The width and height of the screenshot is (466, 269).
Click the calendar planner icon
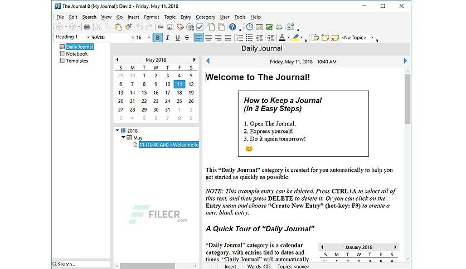[x=259, y=27]
